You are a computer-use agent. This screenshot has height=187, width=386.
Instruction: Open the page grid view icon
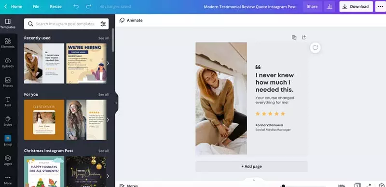tap(358, 185)
